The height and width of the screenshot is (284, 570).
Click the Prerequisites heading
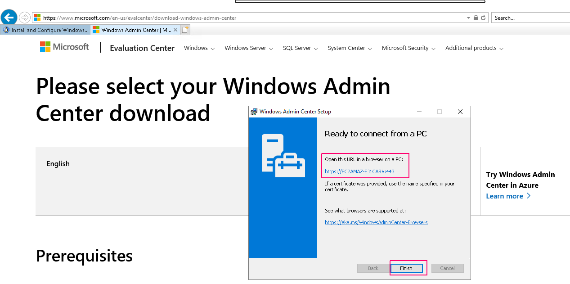click(84, 256)
